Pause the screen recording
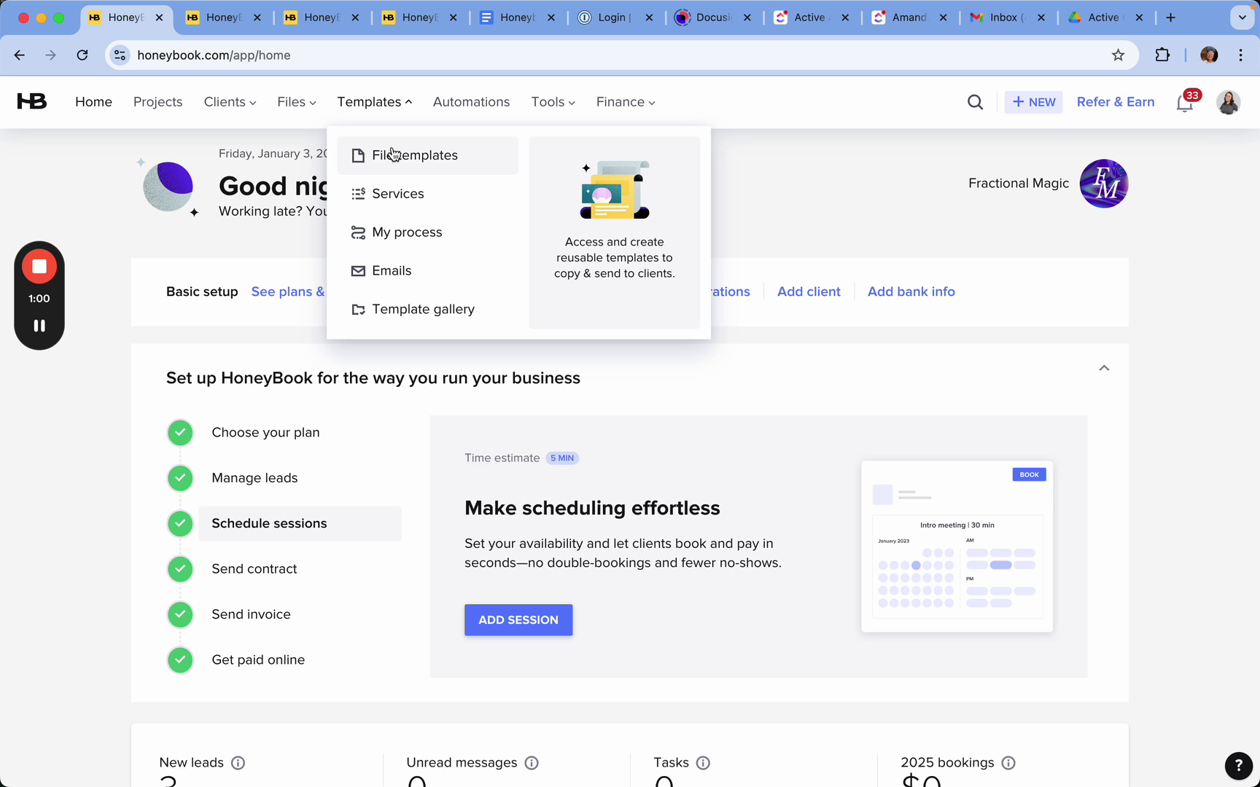Viewport: 1260px width, 787px height. [39, 326]
